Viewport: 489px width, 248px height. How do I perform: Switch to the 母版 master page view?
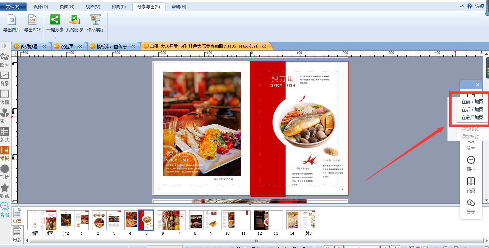pyautogui.click(x=17, y=234)
